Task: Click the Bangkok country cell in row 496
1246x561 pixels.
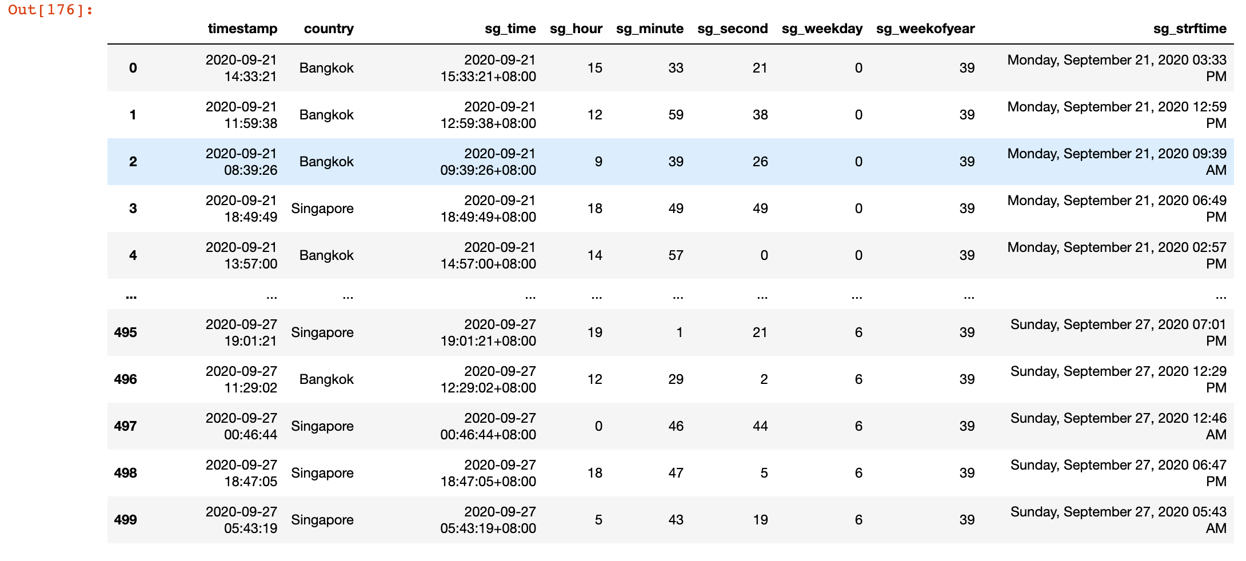Action: pos(326,379)
